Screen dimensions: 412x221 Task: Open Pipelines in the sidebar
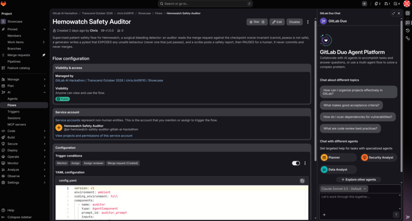(14, 62)
